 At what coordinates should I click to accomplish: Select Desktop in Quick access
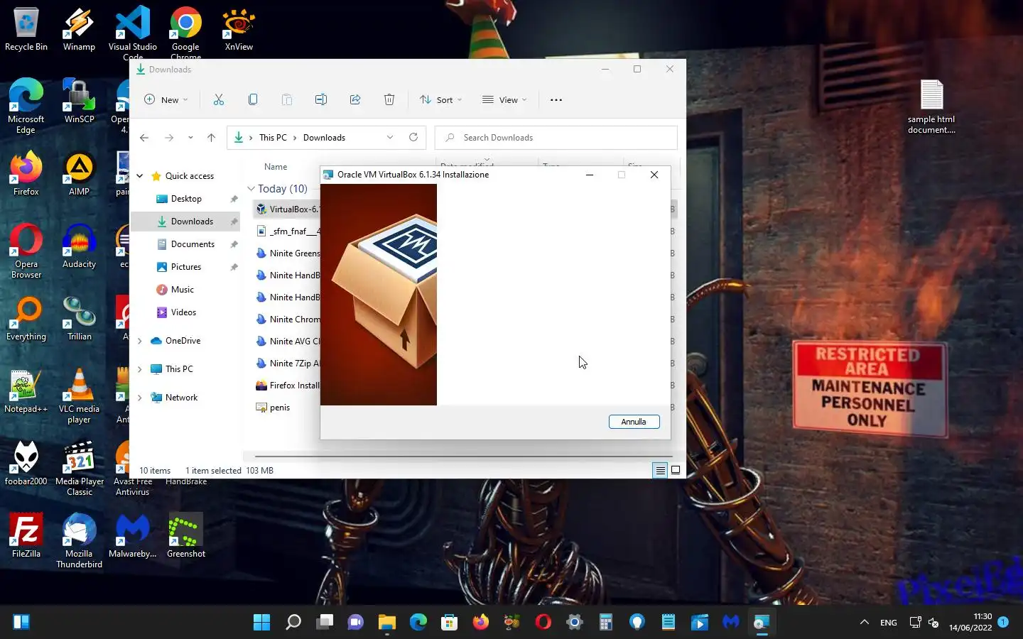coord(186,199)
